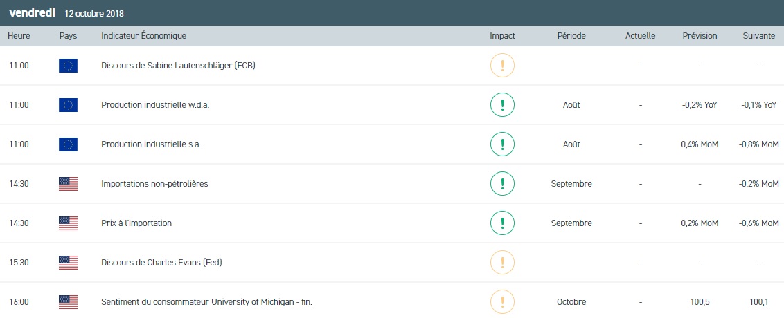The height and width of the screenshot is (318, 784).
Task: Open Prix à l'importation indicator
Action: pos(136,223)
